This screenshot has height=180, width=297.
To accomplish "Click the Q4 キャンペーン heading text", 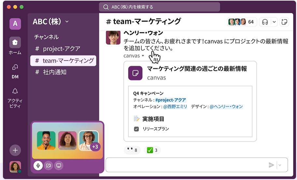I will pyautogui.click(x=148, y=93).
